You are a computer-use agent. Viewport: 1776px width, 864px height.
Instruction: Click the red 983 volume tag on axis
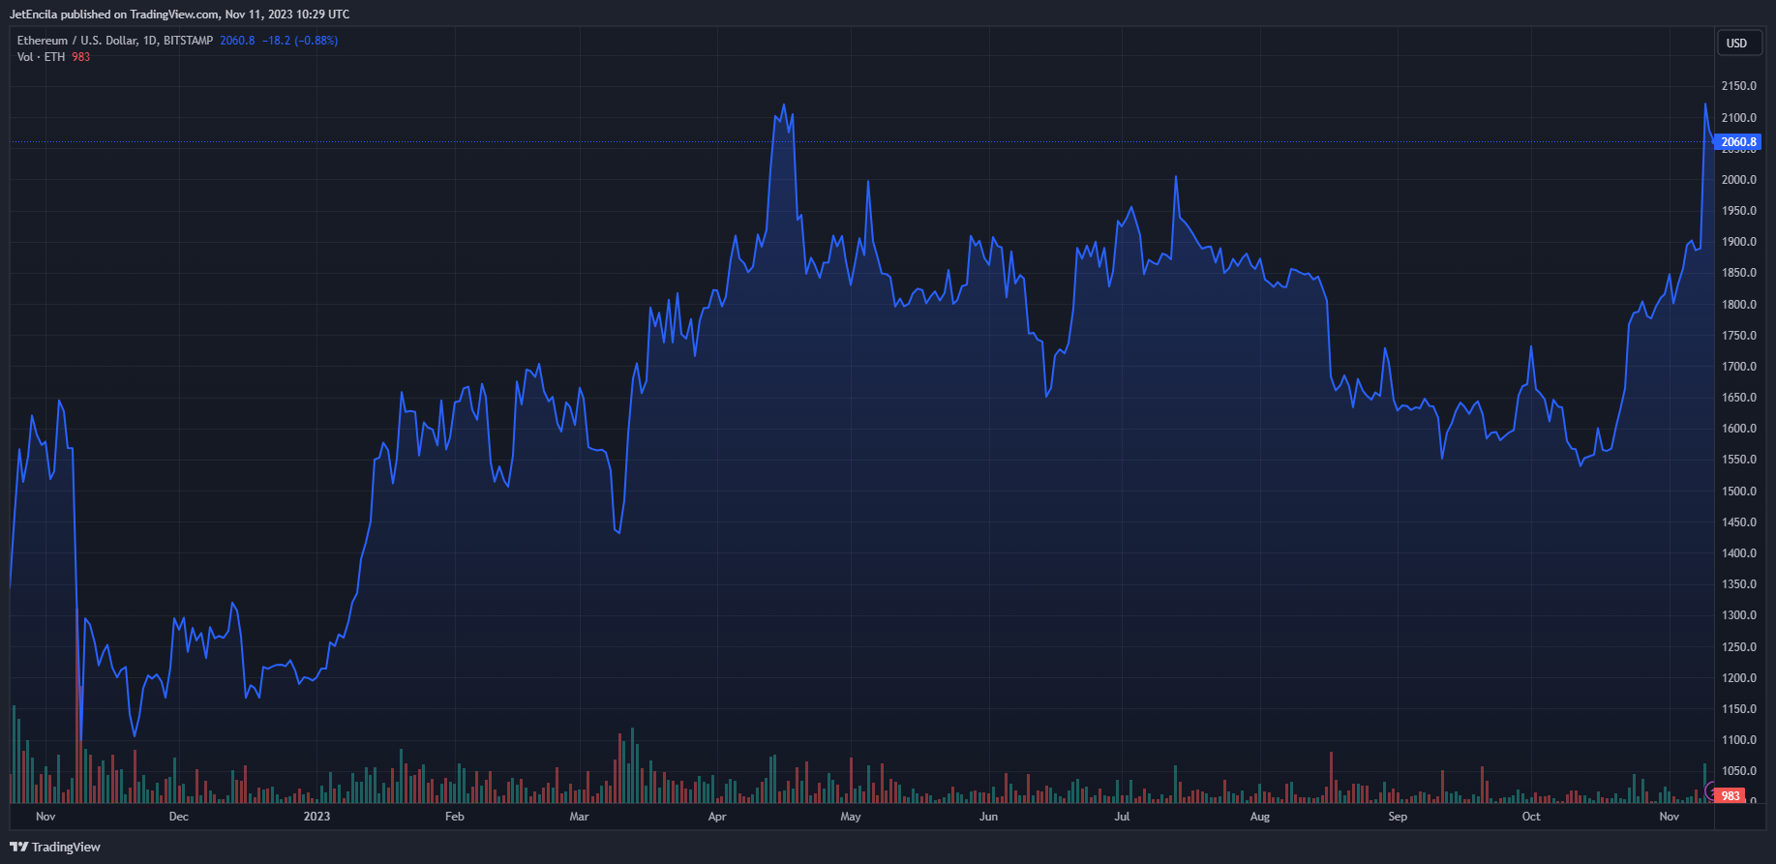1731,796
